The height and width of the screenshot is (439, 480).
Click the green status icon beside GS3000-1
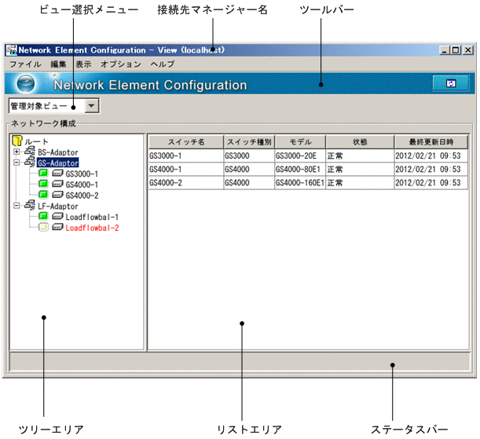pyautogui.click(x=43, y=174)
